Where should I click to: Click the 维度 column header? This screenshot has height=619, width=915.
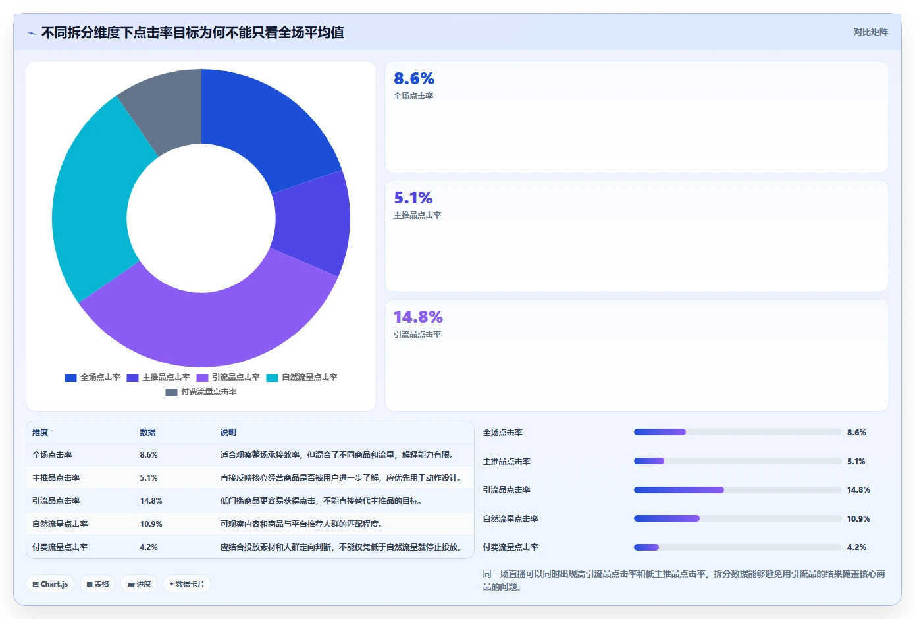coord(40,433)
